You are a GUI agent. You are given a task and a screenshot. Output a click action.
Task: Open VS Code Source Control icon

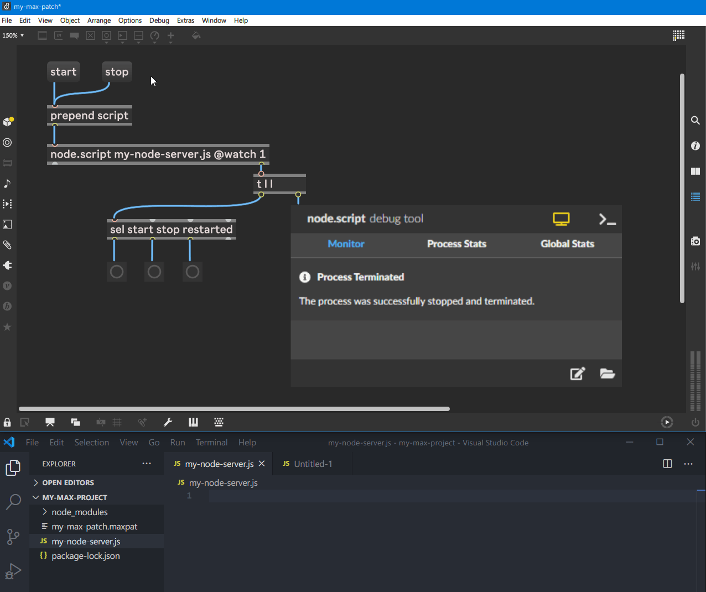pos(13,536)
